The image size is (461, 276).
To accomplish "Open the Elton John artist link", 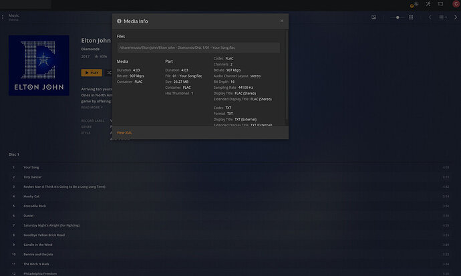I will point(96,41).
